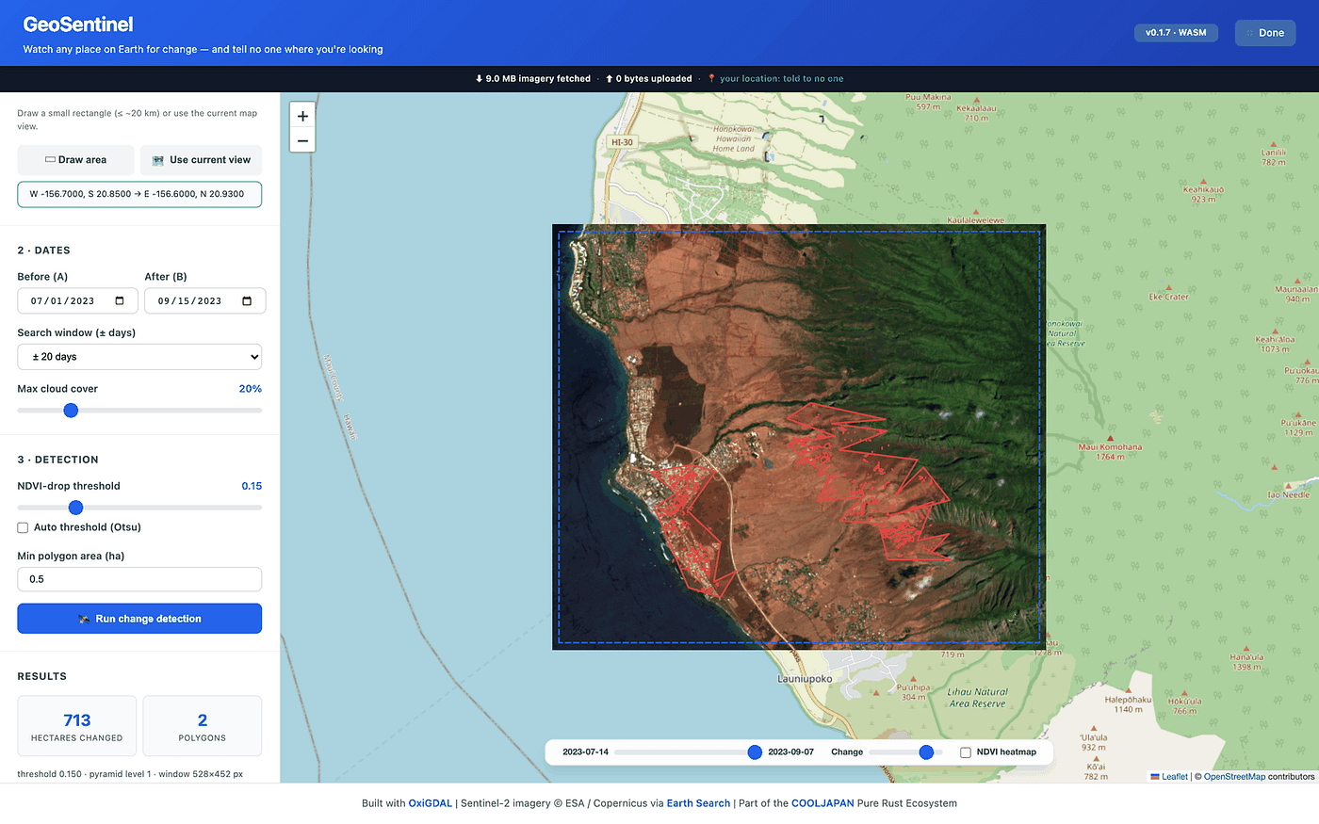This screenshot has height=824, width=1319.
Task: Click the 20% cloud cover value
Action: pyautogui.click(x=251, y=389)
